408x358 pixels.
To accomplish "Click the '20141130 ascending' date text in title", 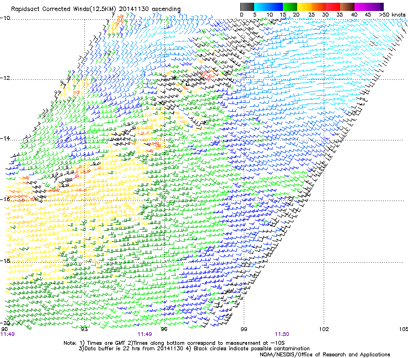I will [x=149, y=9].
